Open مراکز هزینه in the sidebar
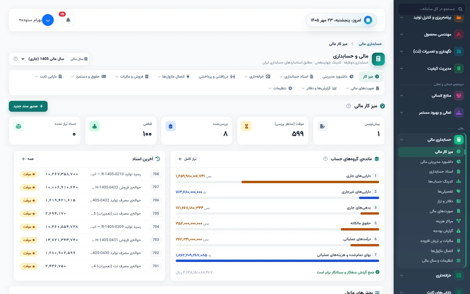The image size is (470, 294). 431,221
